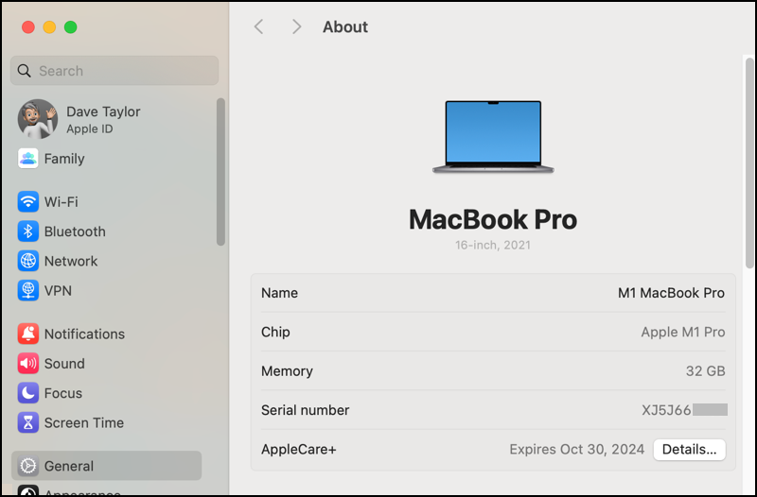Image resolution: width=757 pixels, height=497 pixels.
Task: Select the Screen Time label in the sidebar
Action: pyautogui.click(x=84, y=422)
